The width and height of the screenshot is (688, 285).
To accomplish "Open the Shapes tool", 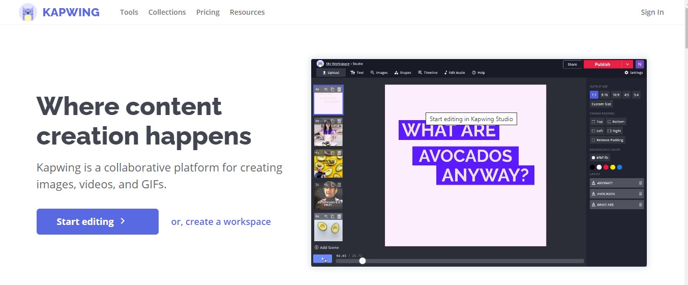I will (x=403, y=73).
